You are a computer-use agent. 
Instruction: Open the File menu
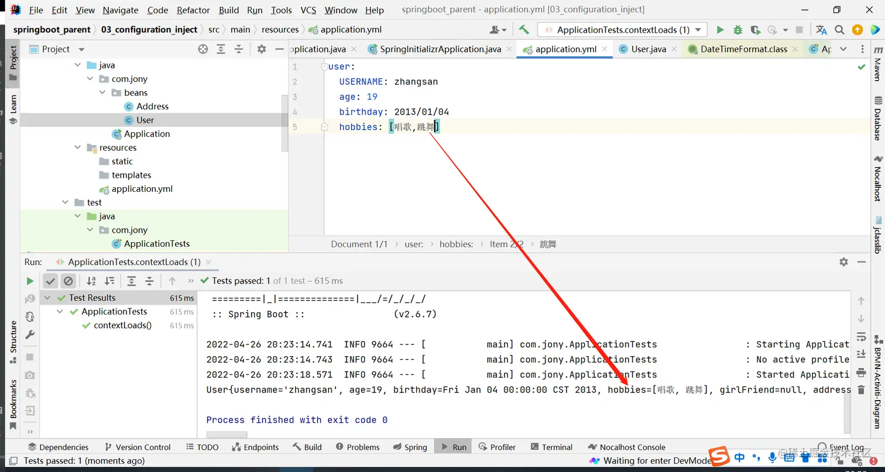pos(36,10)
